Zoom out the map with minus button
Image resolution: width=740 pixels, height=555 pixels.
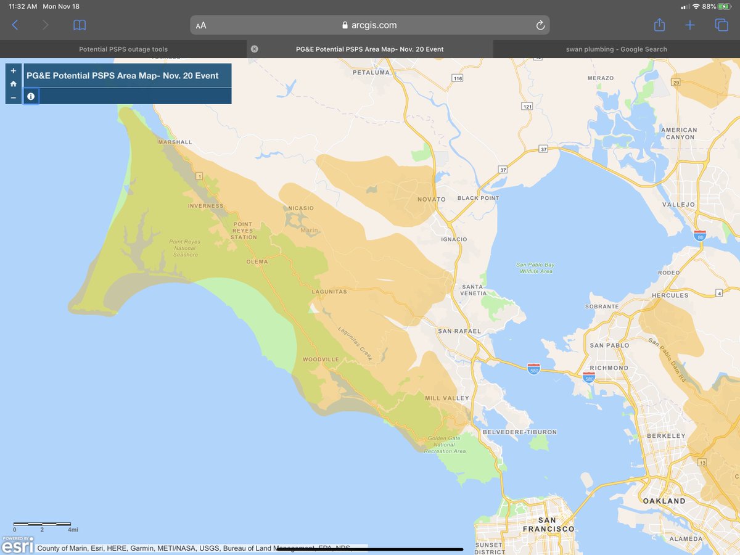[14, 97]
